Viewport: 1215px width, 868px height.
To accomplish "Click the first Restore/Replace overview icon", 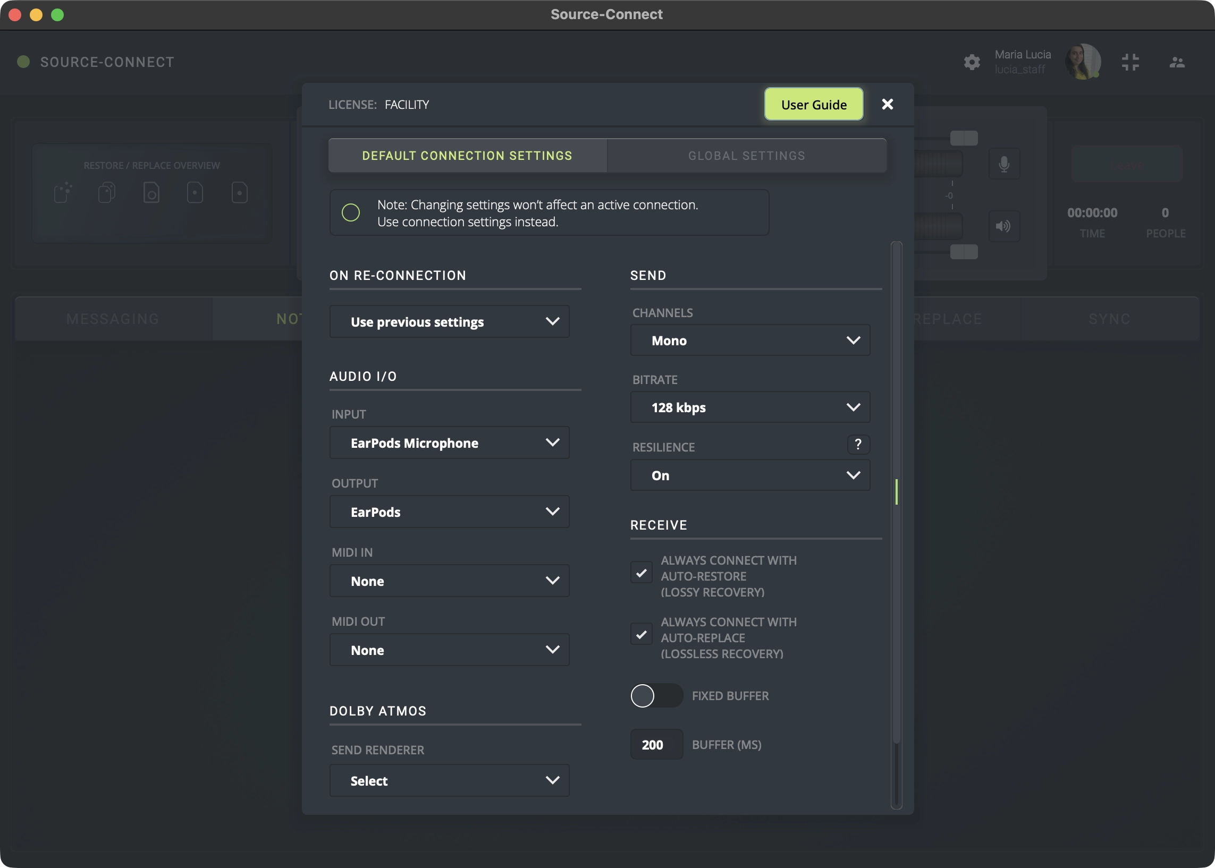I will (x=63, y=192).
